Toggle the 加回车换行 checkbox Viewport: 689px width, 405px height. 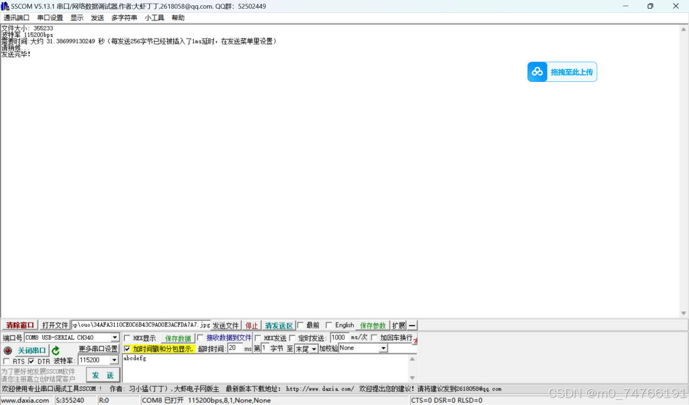(374, 338)
